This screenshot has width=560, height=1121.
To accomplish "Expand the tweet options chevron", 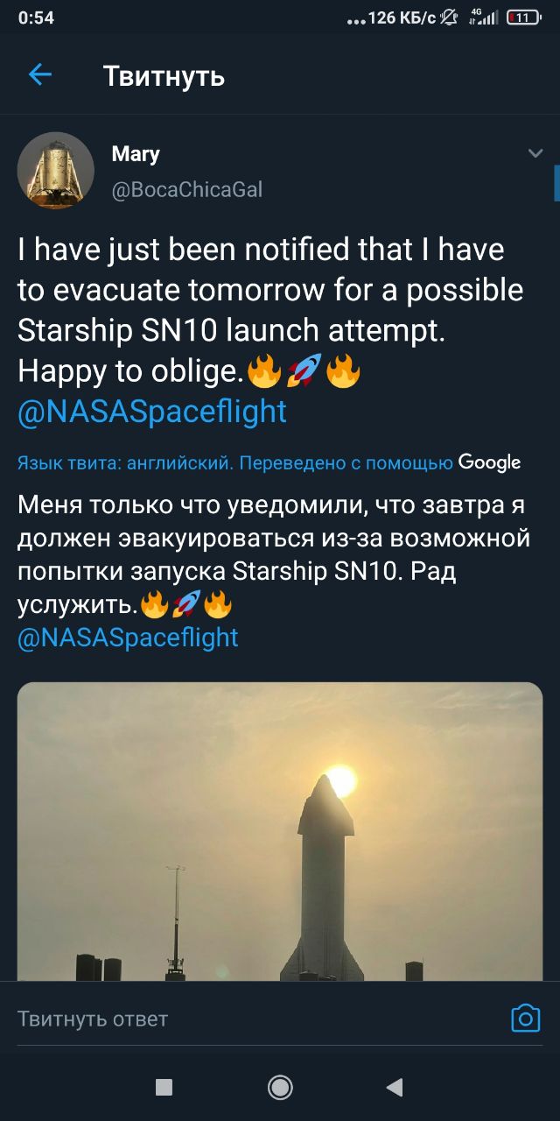I will (x=535, y=154).
